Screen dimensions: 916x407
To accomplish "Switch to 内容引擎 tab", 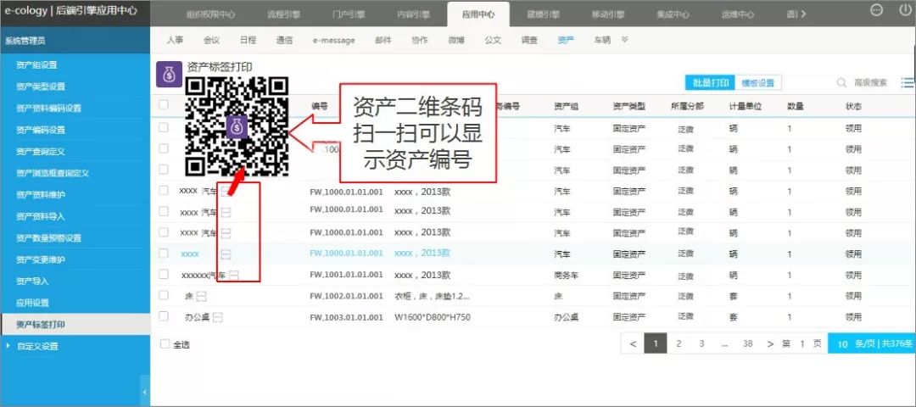I will tap(413, 14).
